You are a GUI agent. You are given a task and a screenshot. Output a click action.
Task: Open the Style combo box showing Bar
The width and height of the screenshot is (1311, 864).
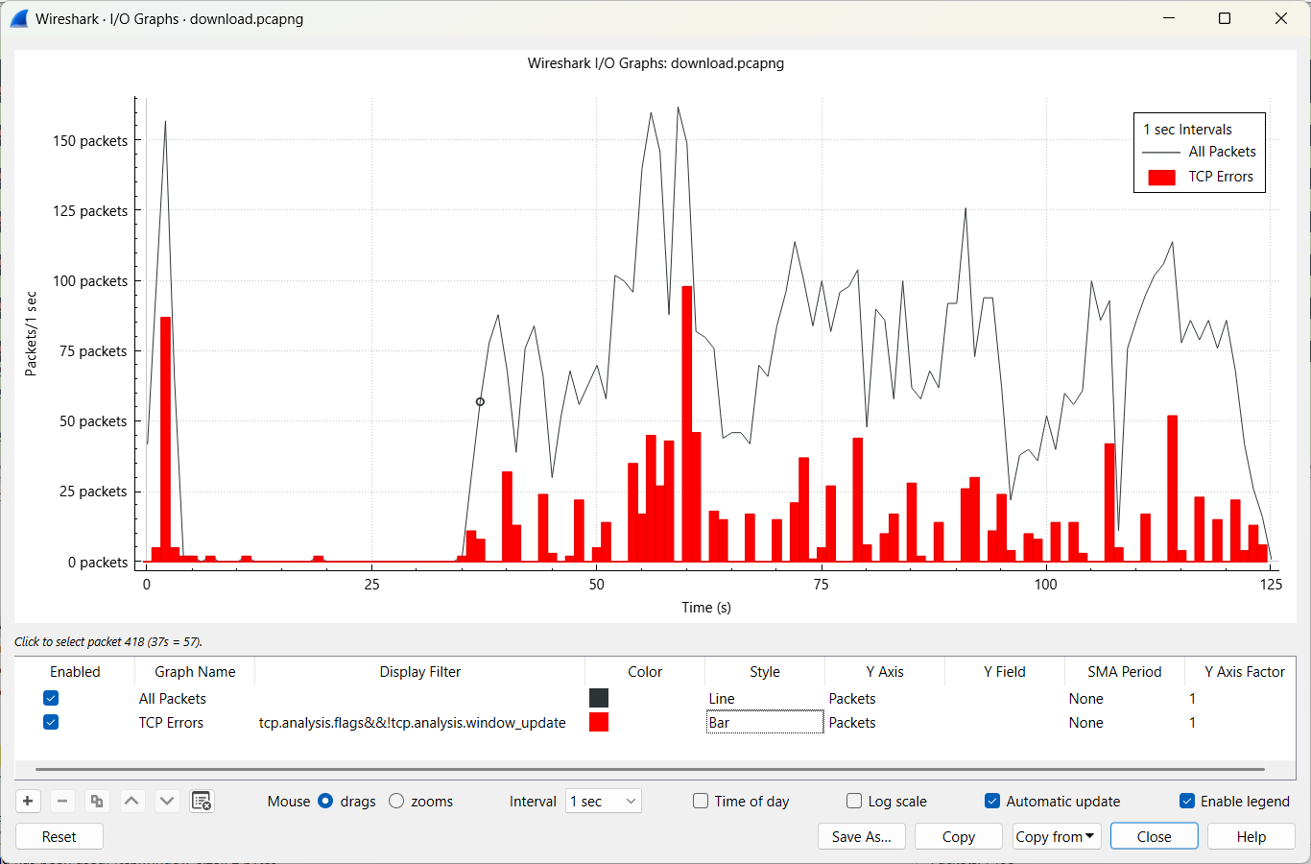[765, 722]
